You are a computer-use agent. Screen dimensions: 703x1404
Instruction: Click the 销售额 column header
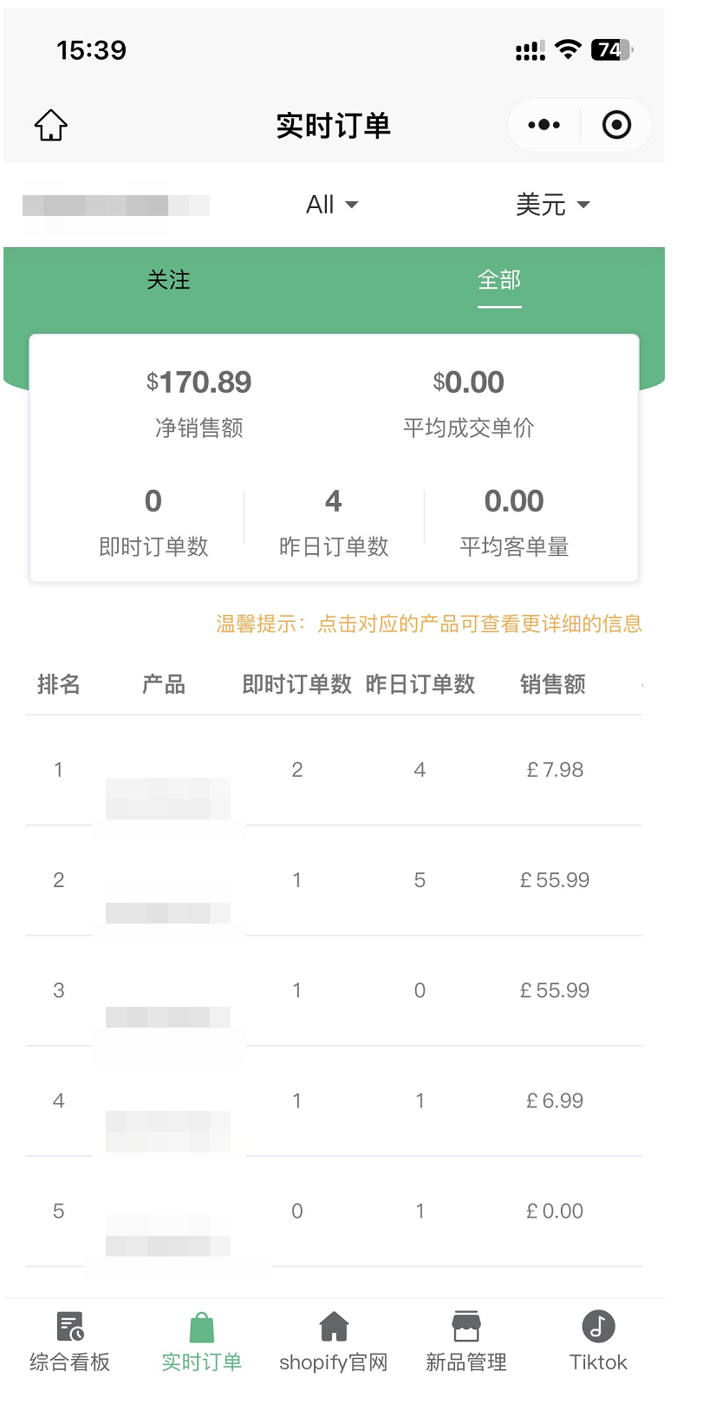click(x=553, y=684)
